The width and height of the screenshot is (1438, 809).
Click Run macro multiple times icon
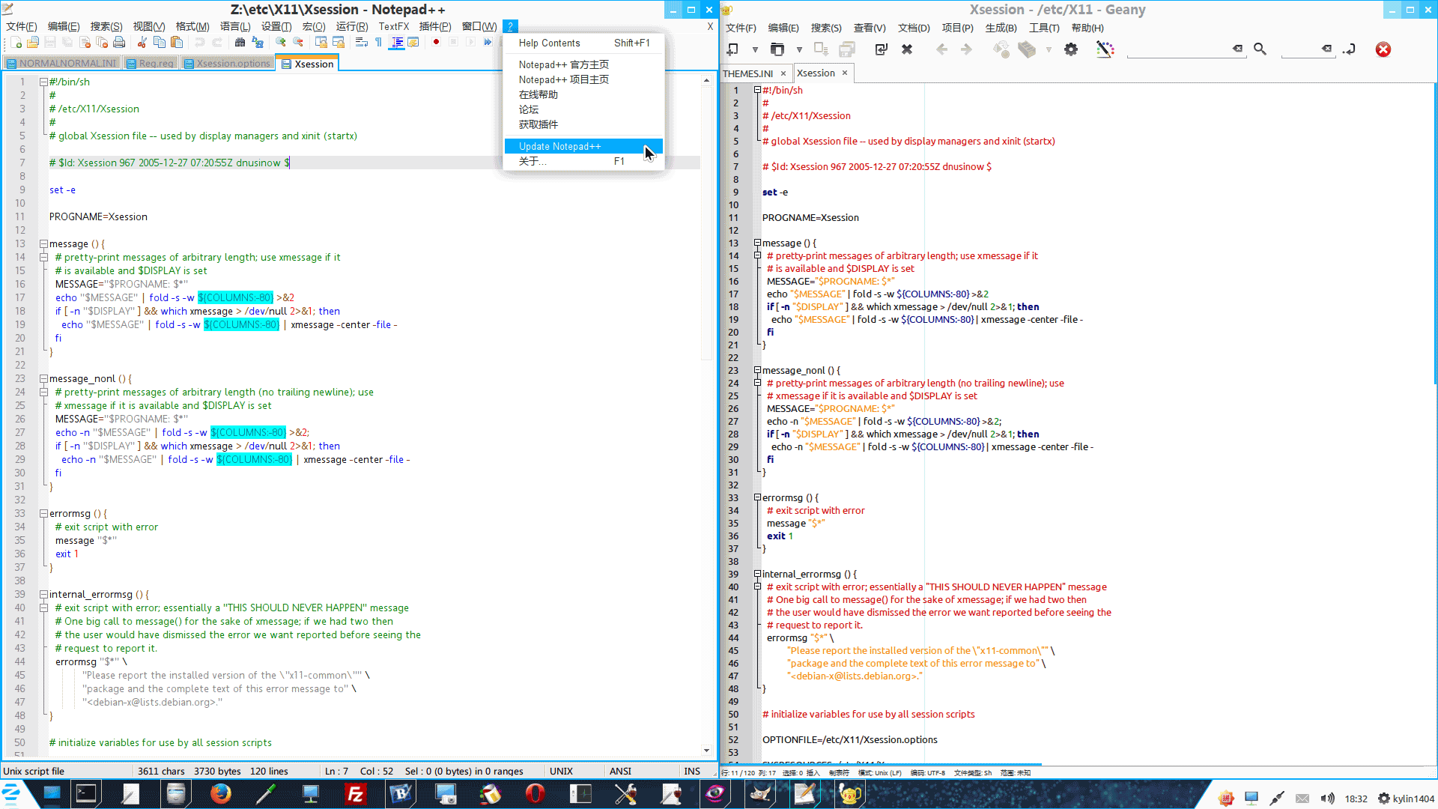click(488, 43)
